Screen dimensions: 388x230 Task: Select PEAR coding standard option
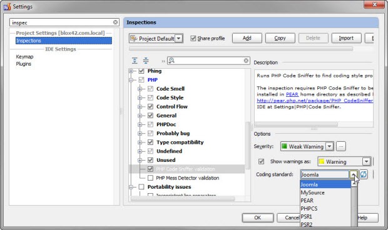[x=325, y=201]
